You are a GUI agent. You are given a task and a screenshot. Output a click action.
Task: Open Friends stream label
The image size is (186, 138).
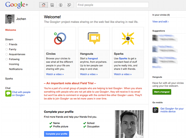(x=13, y=44)
